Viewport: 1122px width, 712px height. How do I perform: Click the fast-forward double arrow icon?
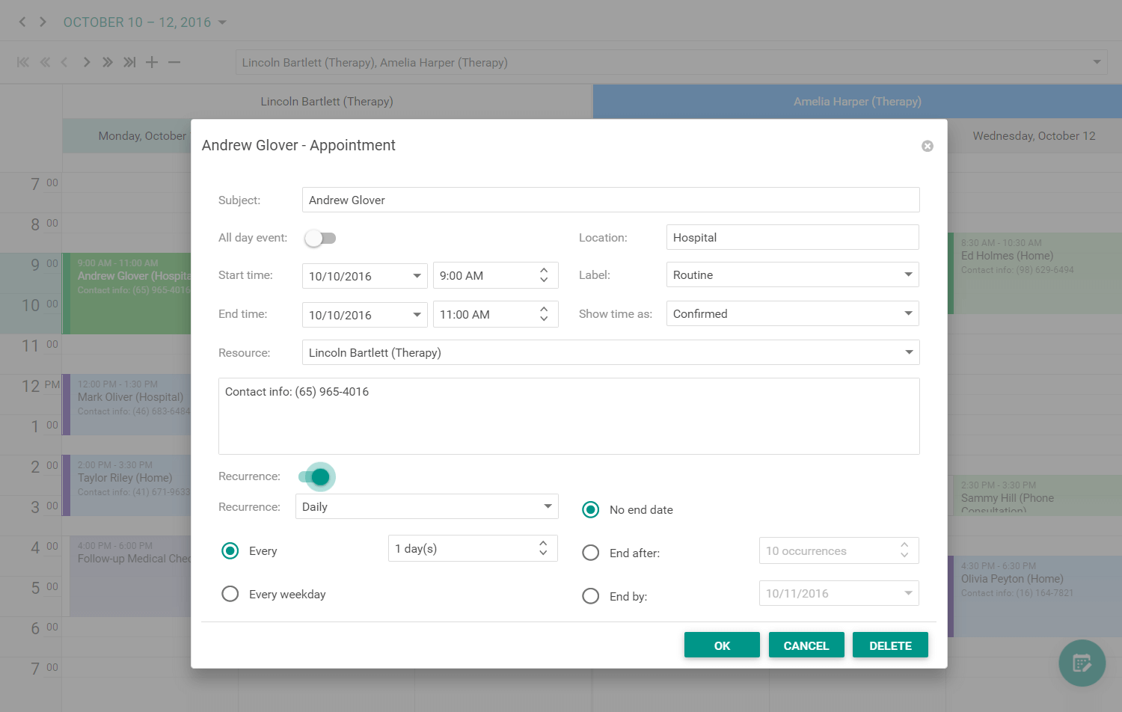[x=107, y=62]
